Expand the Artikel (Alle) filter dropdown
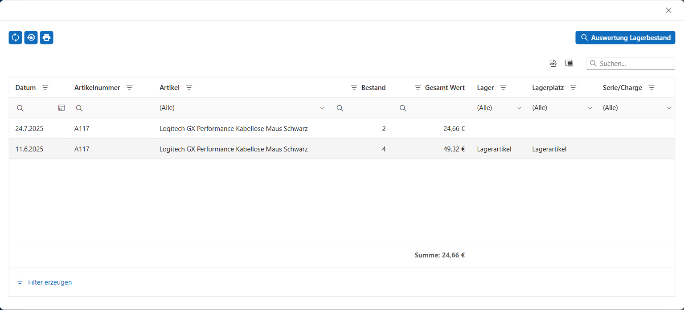Viewport: 684px width, 310px height. click(322, 108)
